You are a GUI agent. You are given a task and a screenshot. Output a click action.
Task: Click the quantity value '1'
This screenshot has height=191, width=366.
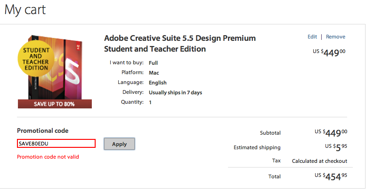pos(150,102)
